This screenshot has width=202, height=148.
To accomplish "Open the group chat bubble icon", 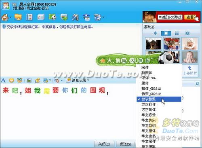I will pos(64,17).
